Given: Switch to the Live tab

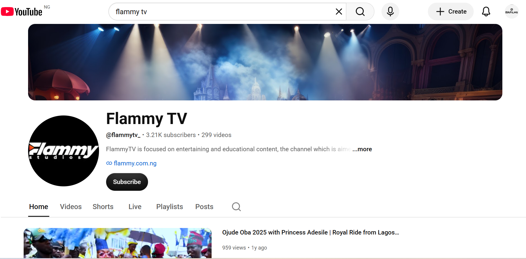Looking at the screenshot, I should click(x=135, y=207).
